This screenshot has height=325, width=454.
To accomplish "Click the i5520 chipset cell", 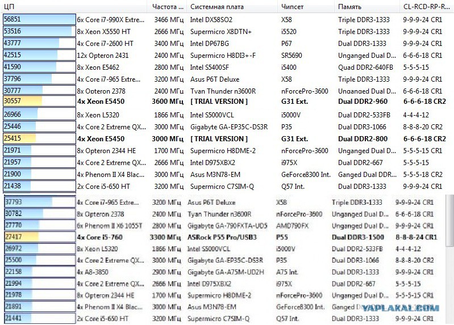I will pos(289,32).
